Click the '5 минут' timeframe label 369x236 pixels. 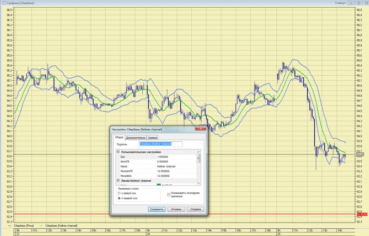pyautogui.click(x=340, y=3)
